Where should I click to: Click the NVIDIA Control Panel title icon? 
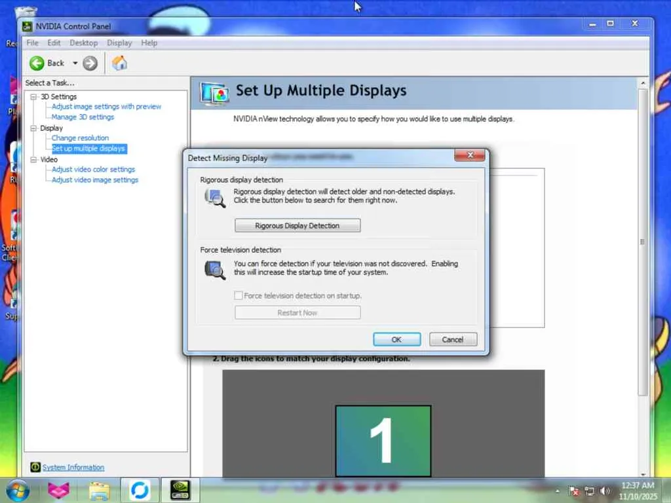coord(28,26)
